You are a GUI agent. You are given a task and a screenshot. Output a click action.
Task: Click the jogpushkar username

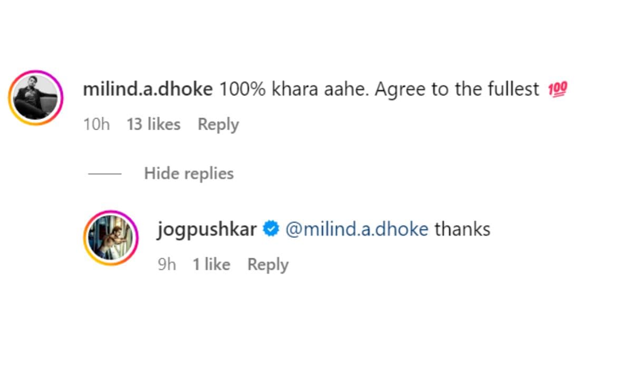click(x=207, y=229)
